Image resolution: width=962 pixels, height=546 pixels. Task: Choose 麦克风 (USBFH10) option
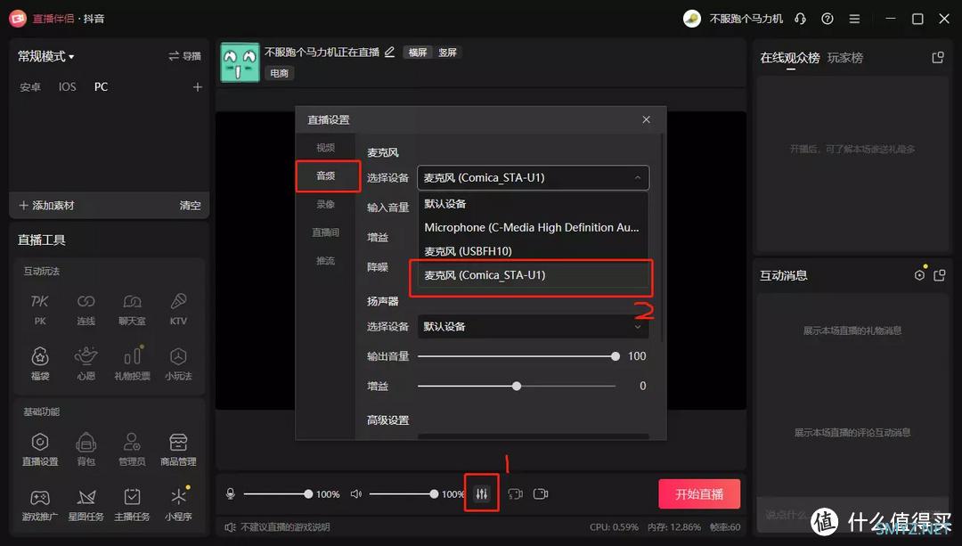click(534, 251)
